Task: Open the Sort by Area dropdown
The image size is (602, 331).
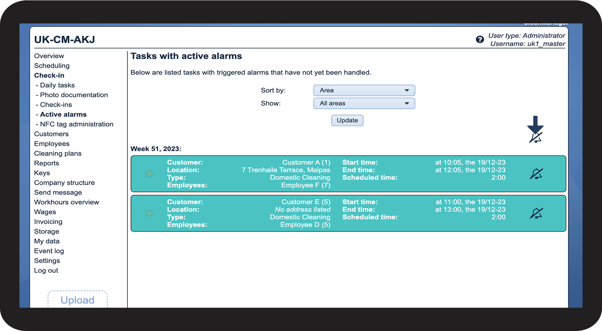Action: tap(364, 90)
